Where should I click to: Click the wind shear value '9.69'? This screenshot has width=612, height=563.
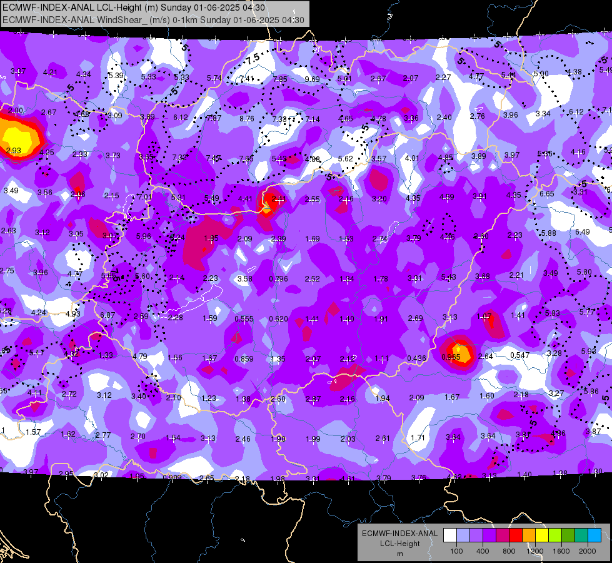(312, 79)
